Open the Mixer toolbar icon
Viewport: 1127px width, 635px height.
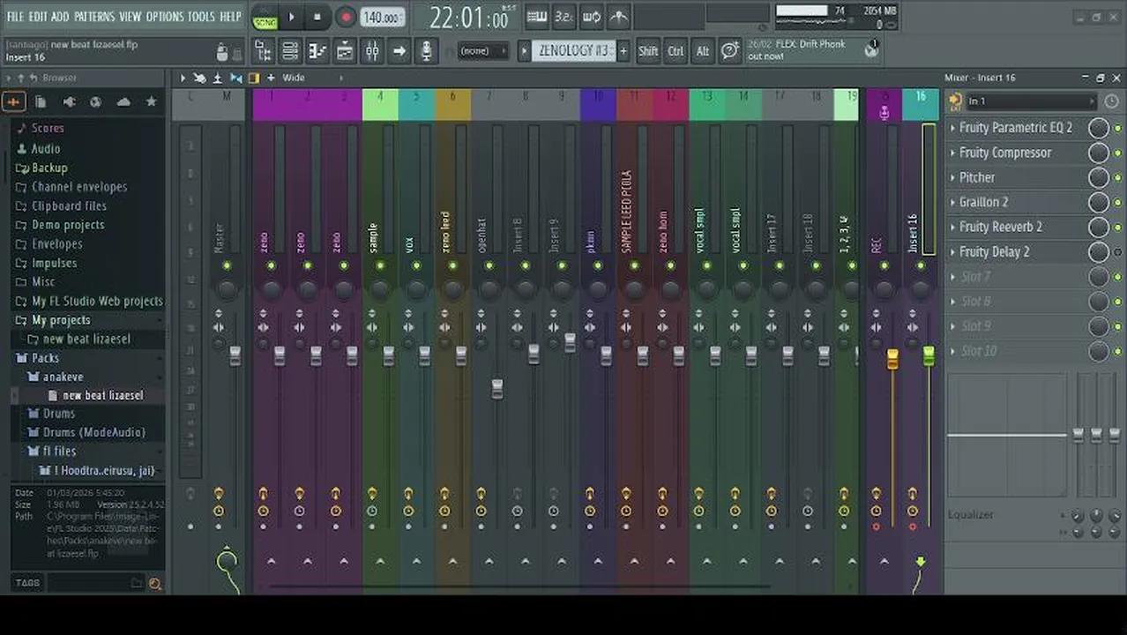click(372, 52)
